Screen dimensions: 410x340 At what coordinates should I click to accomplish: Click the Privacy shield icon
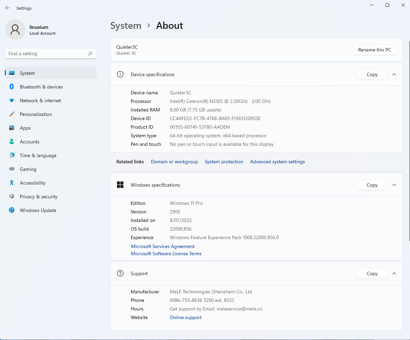[x=12, y=196]
